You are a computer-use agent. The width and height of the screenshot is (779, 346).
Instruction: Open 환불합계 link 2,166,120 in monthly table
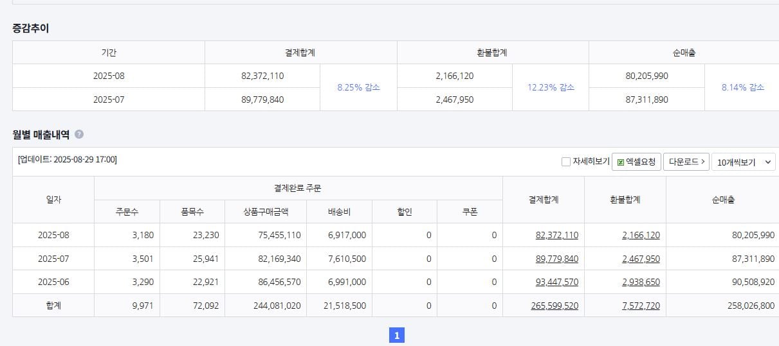641,236
